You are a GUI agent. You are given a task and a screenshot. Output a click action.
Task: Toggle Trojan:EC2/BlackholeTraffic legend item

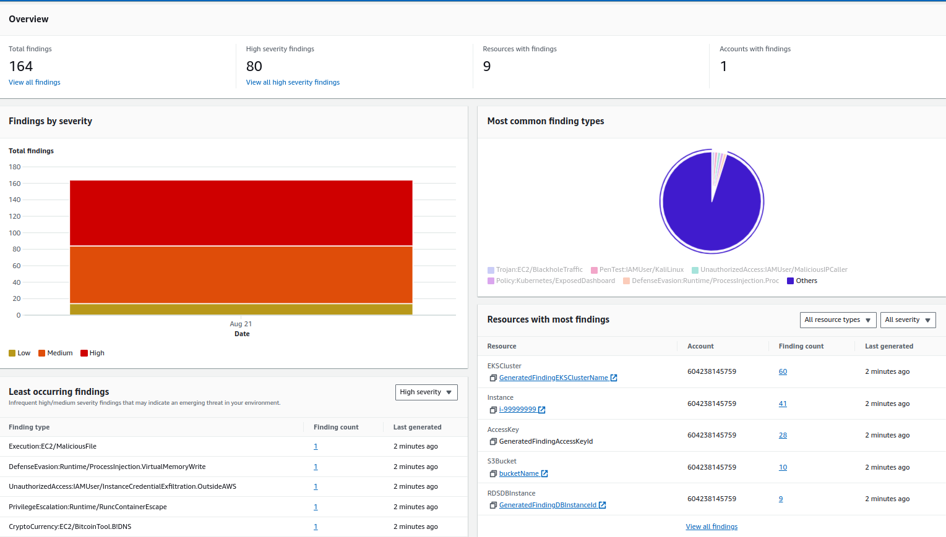coord(535,270)
